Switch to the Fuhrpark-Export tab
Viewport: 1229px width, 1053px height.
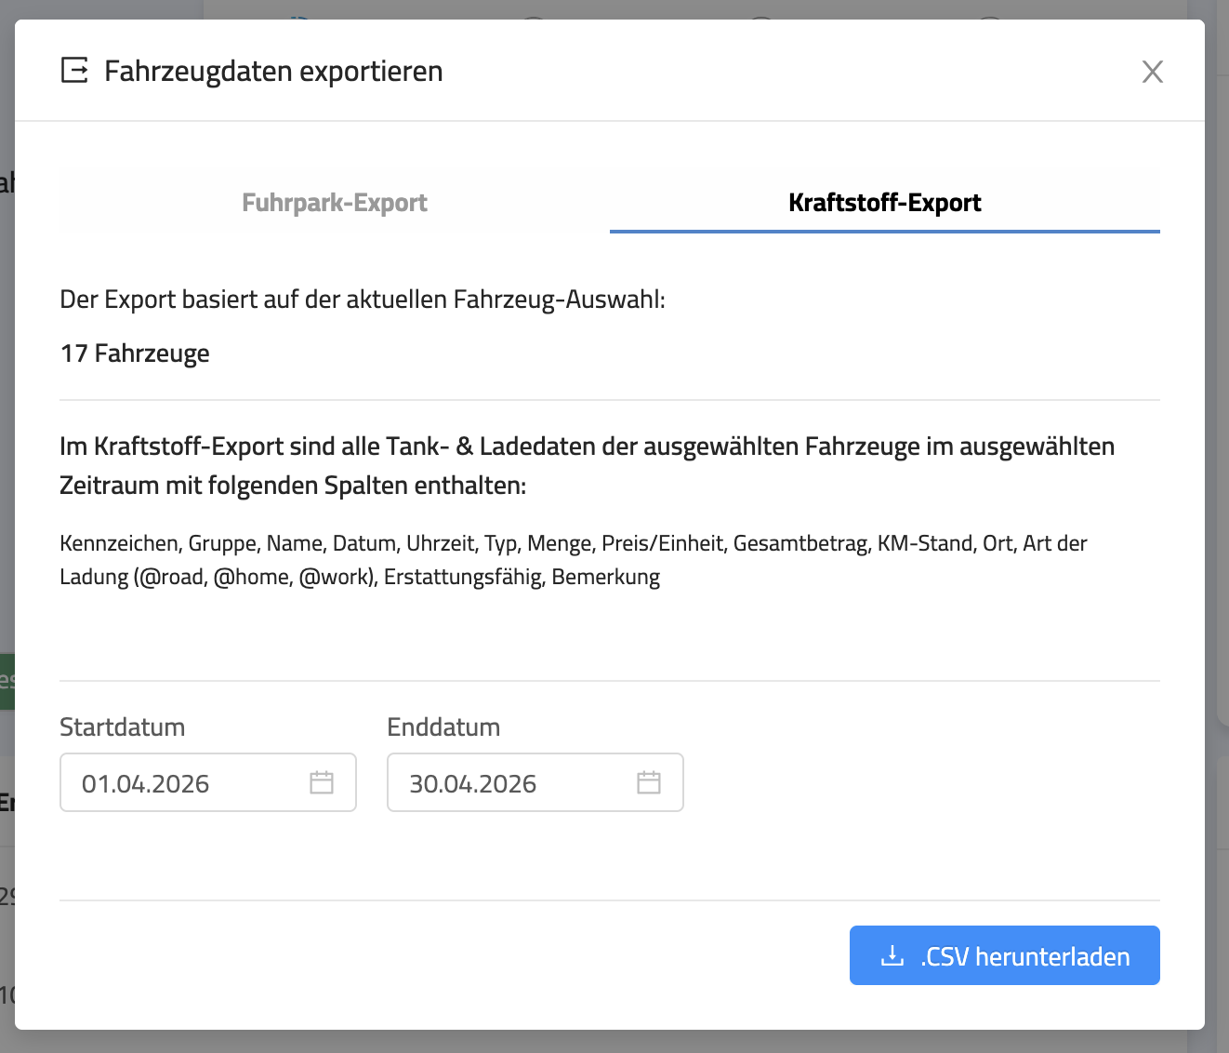pos(335,203)
